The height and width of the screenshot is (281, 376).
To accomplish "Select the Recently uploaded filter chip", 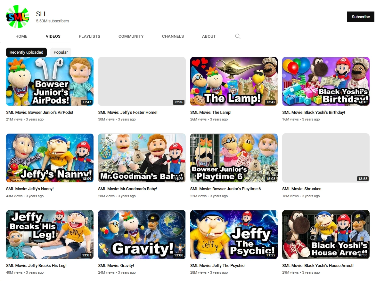I will [x=26, y=52].
